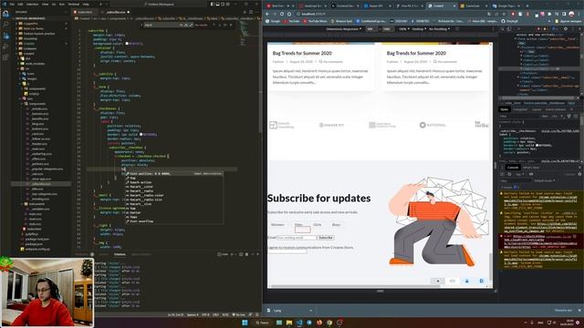Open the download item options chevron
Viewport: 584px width, 328px height.
(x=310, y=310)
